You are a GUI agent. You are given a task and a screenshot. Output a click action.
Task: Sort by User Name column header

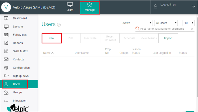tap(81, 53)
